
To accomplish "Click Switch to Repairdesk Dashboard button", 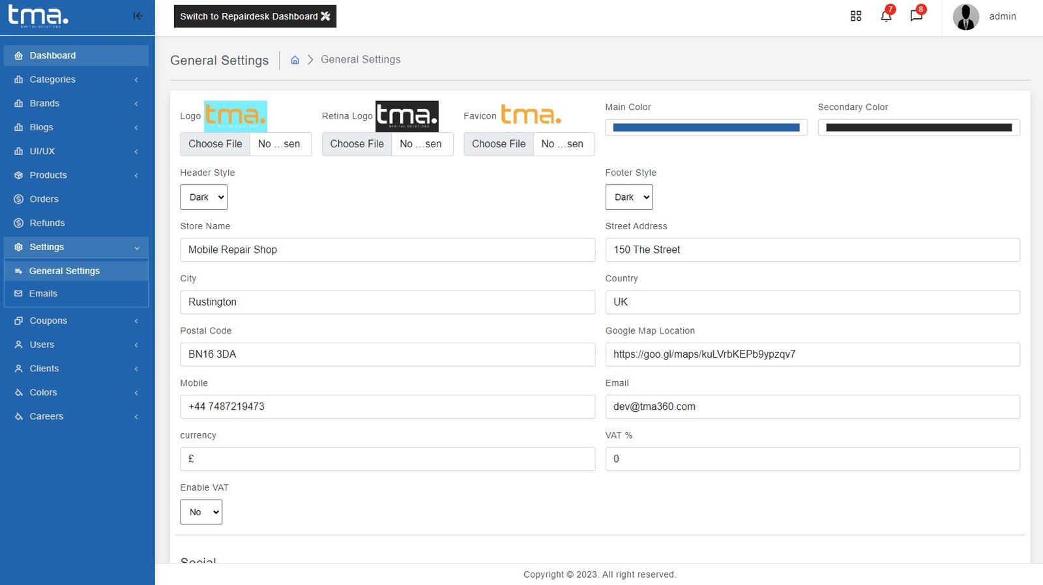I will (255, 16).
